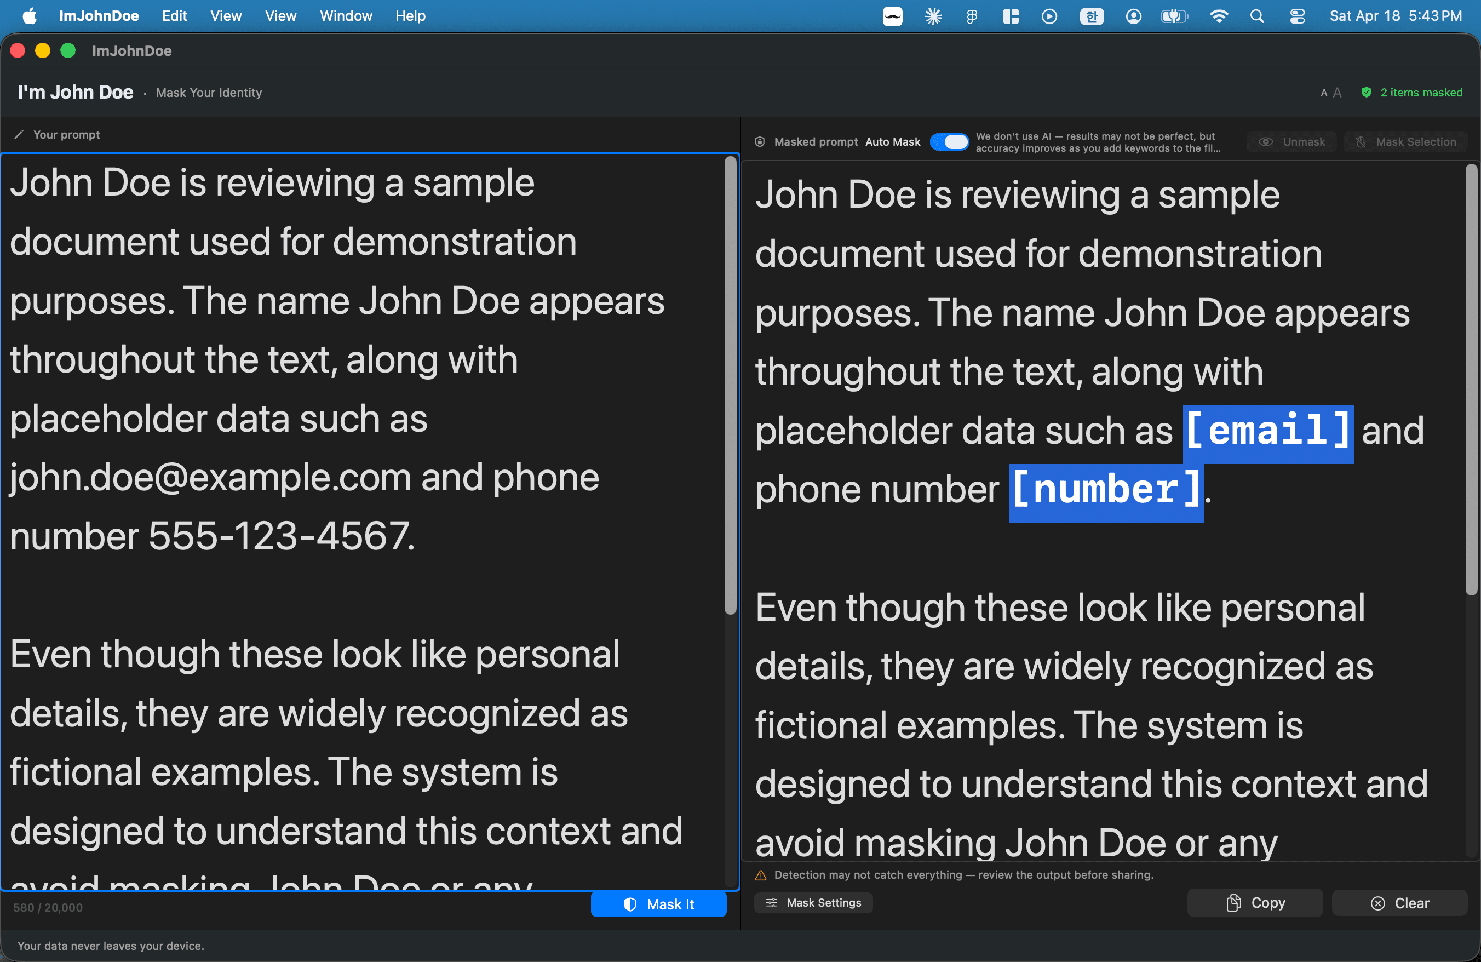Open the Korean input source icon in menu bar

tap(1092, 16)
